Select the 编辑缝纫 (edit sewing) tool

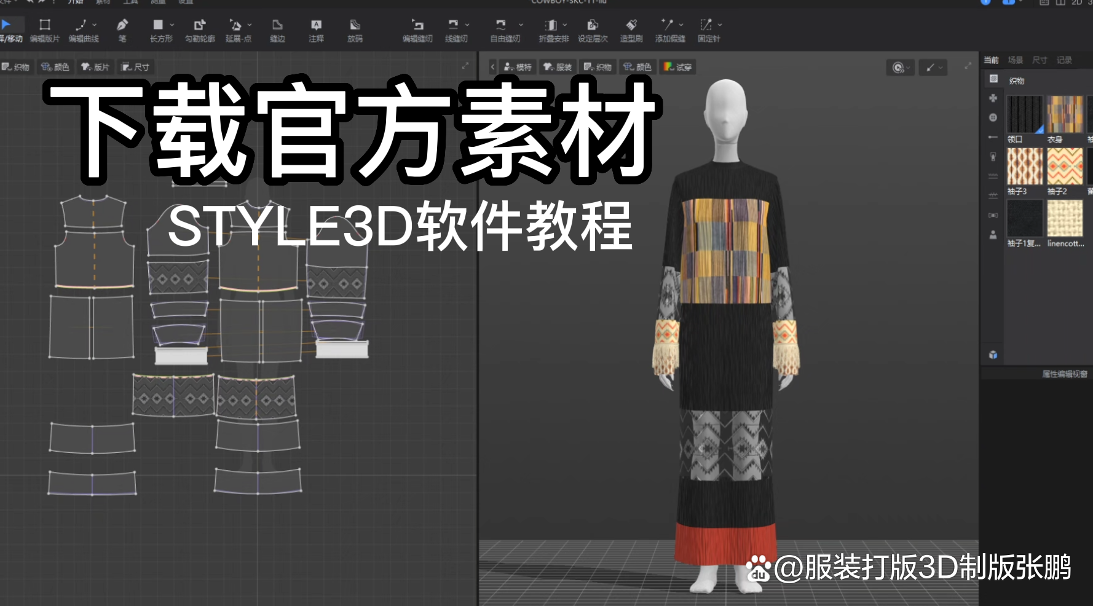point(417,30)
